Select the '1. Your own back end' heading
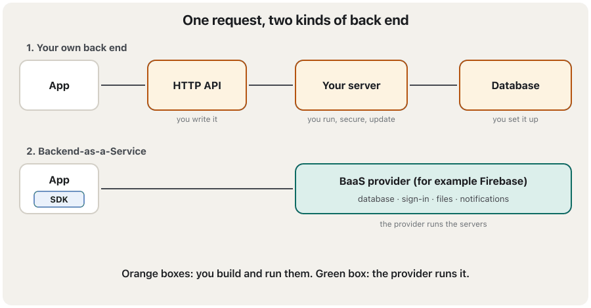Screen dimensions: 591x308 (77, 48)
